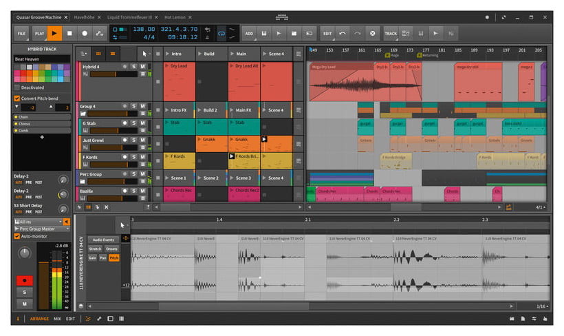Open the PLAY menu
This screenshot has width=564, height=336.
[x=39, y=34]
